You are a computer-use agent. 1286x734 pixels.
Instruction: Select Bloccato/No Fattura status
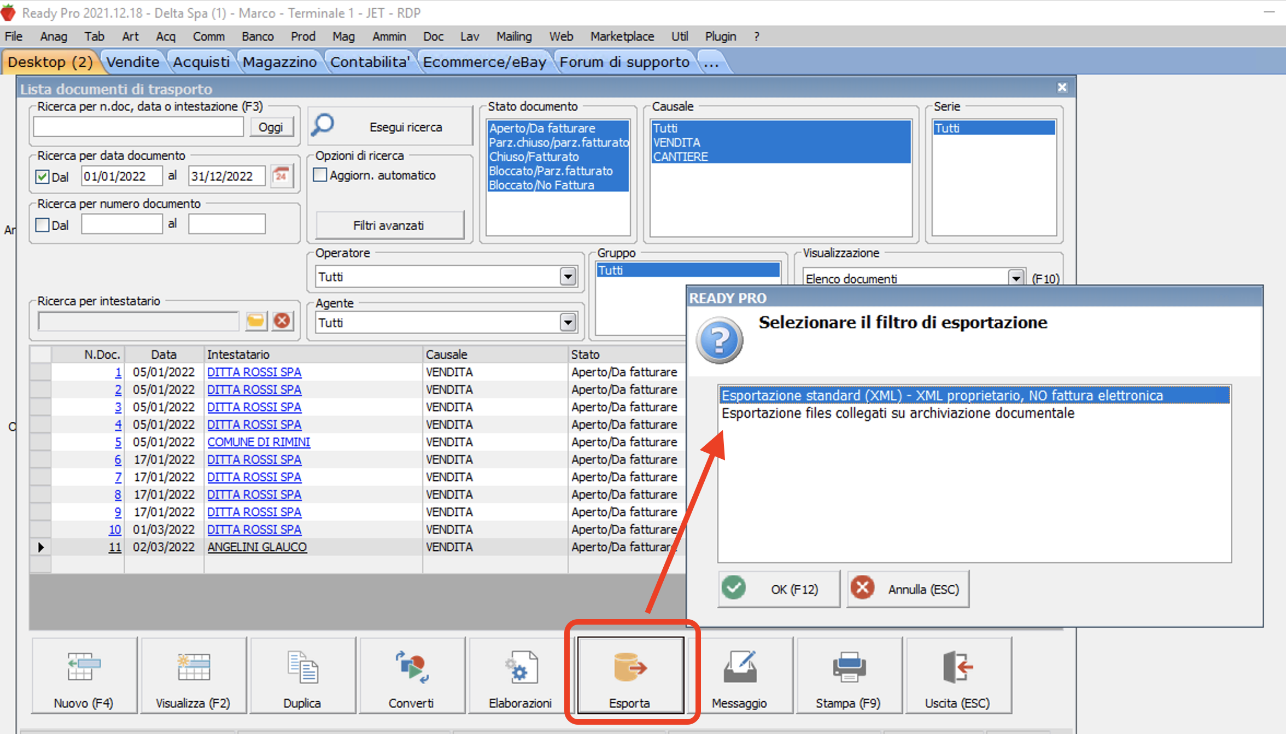coord(558,185)
